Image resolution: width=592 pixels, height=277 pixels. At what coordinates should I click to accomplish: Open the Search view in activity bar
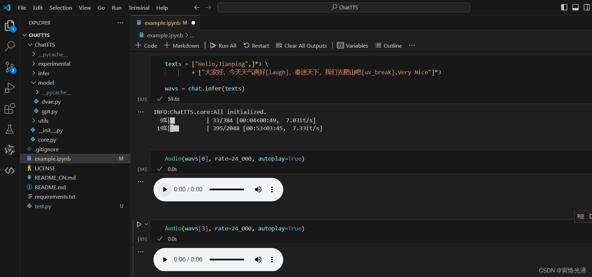(x=10, y=46)
